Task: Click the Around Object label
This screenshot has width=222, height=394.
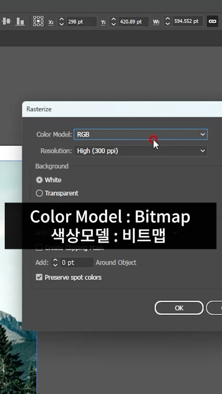Action: coord(116,263)
